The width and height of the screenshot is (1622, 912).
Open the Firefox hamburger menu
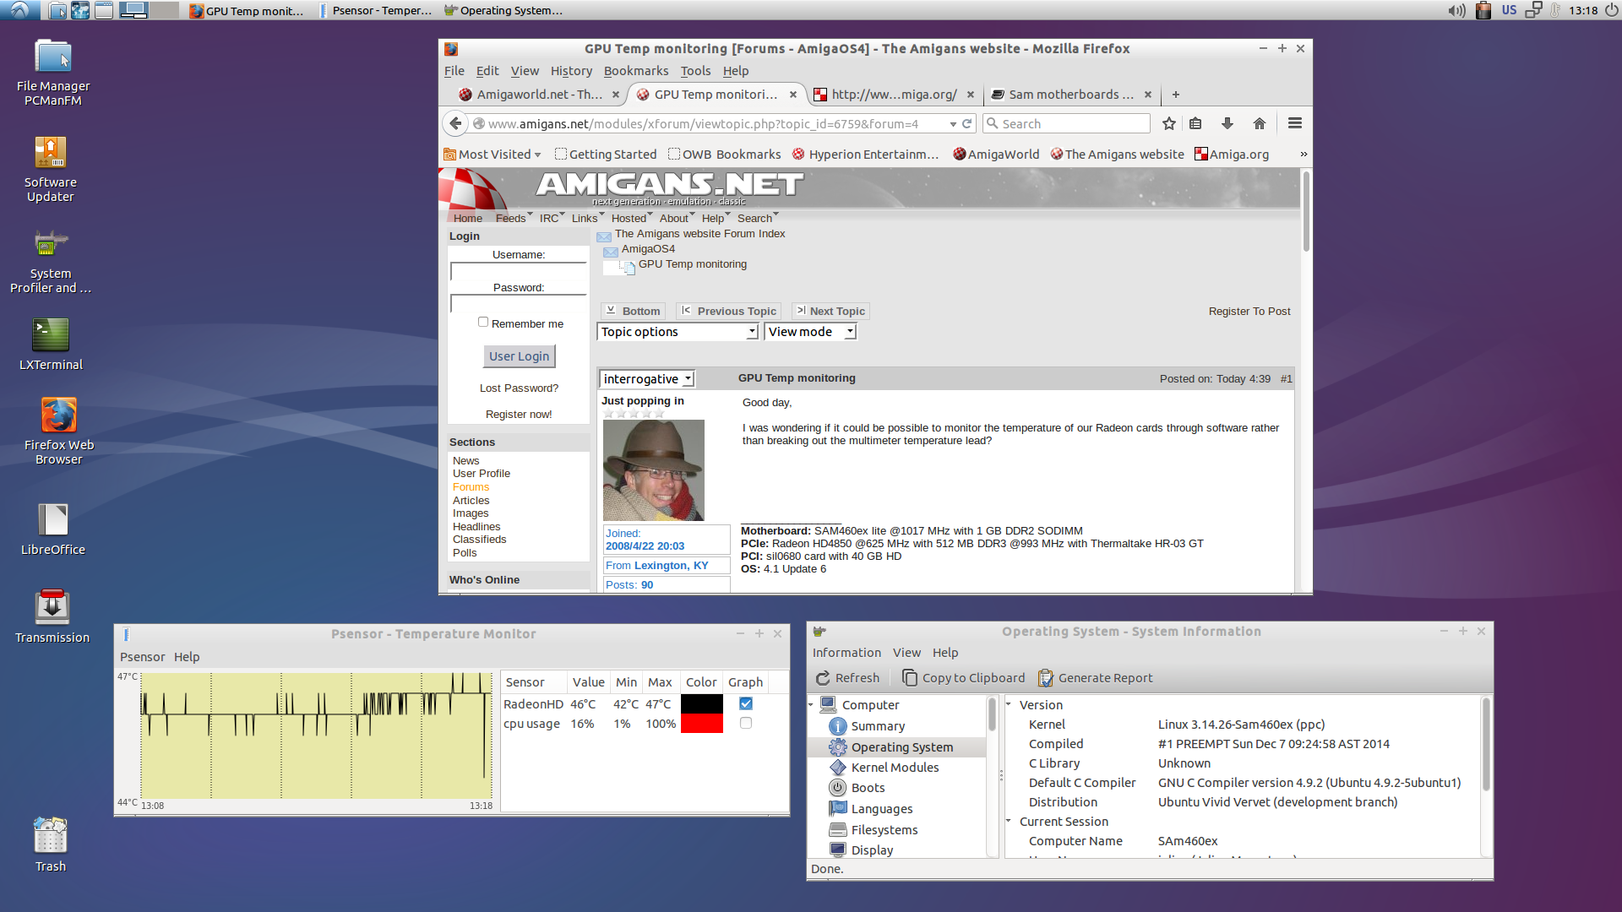tap(1294, 123)
